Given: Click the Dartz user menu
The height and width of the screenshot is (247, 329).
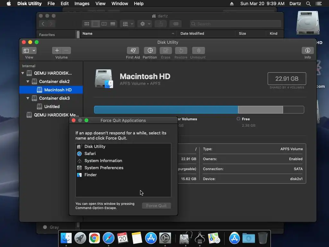Looking at the screenshot, I should click(x=295, y=4).
